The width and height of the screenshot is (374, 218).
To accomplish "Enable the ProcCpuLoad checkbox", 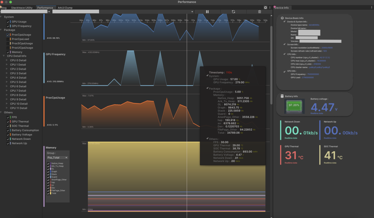I will point(8,39).
